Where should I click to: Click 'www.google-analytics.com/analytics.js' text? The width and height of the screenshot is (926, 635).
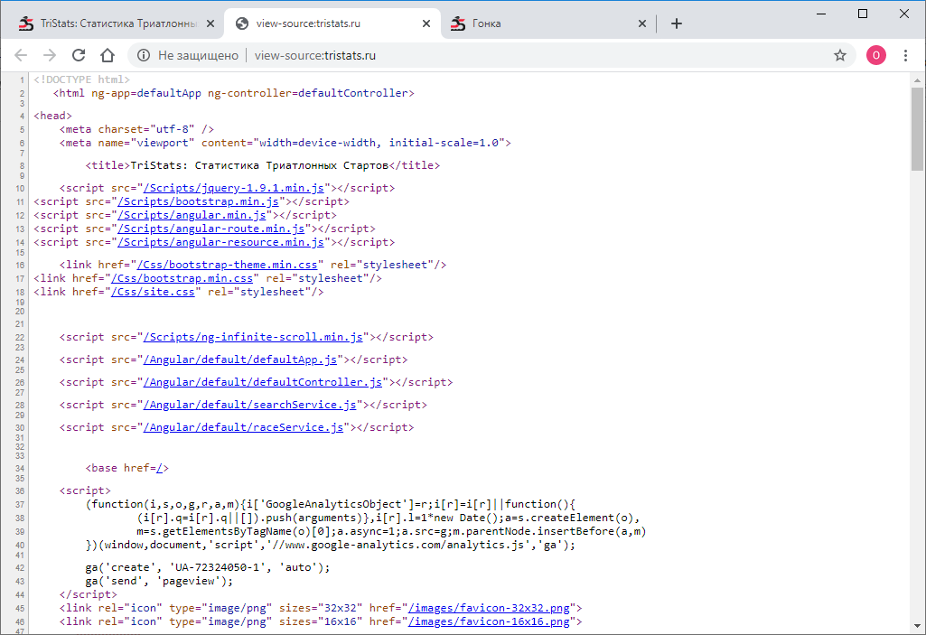405,545
